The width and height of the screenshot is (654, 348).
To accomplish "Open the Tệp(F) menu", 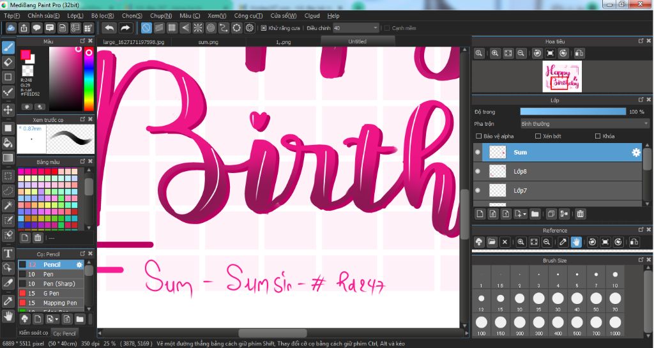I will pos(11,16).
